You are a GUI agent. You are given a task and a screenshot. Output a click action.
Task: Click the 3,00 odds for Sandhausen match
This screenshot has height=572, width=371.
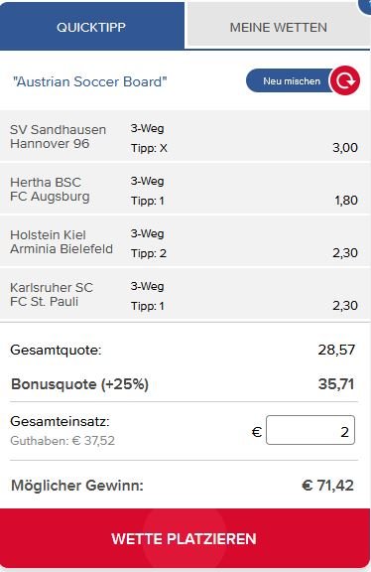[345, 148]
